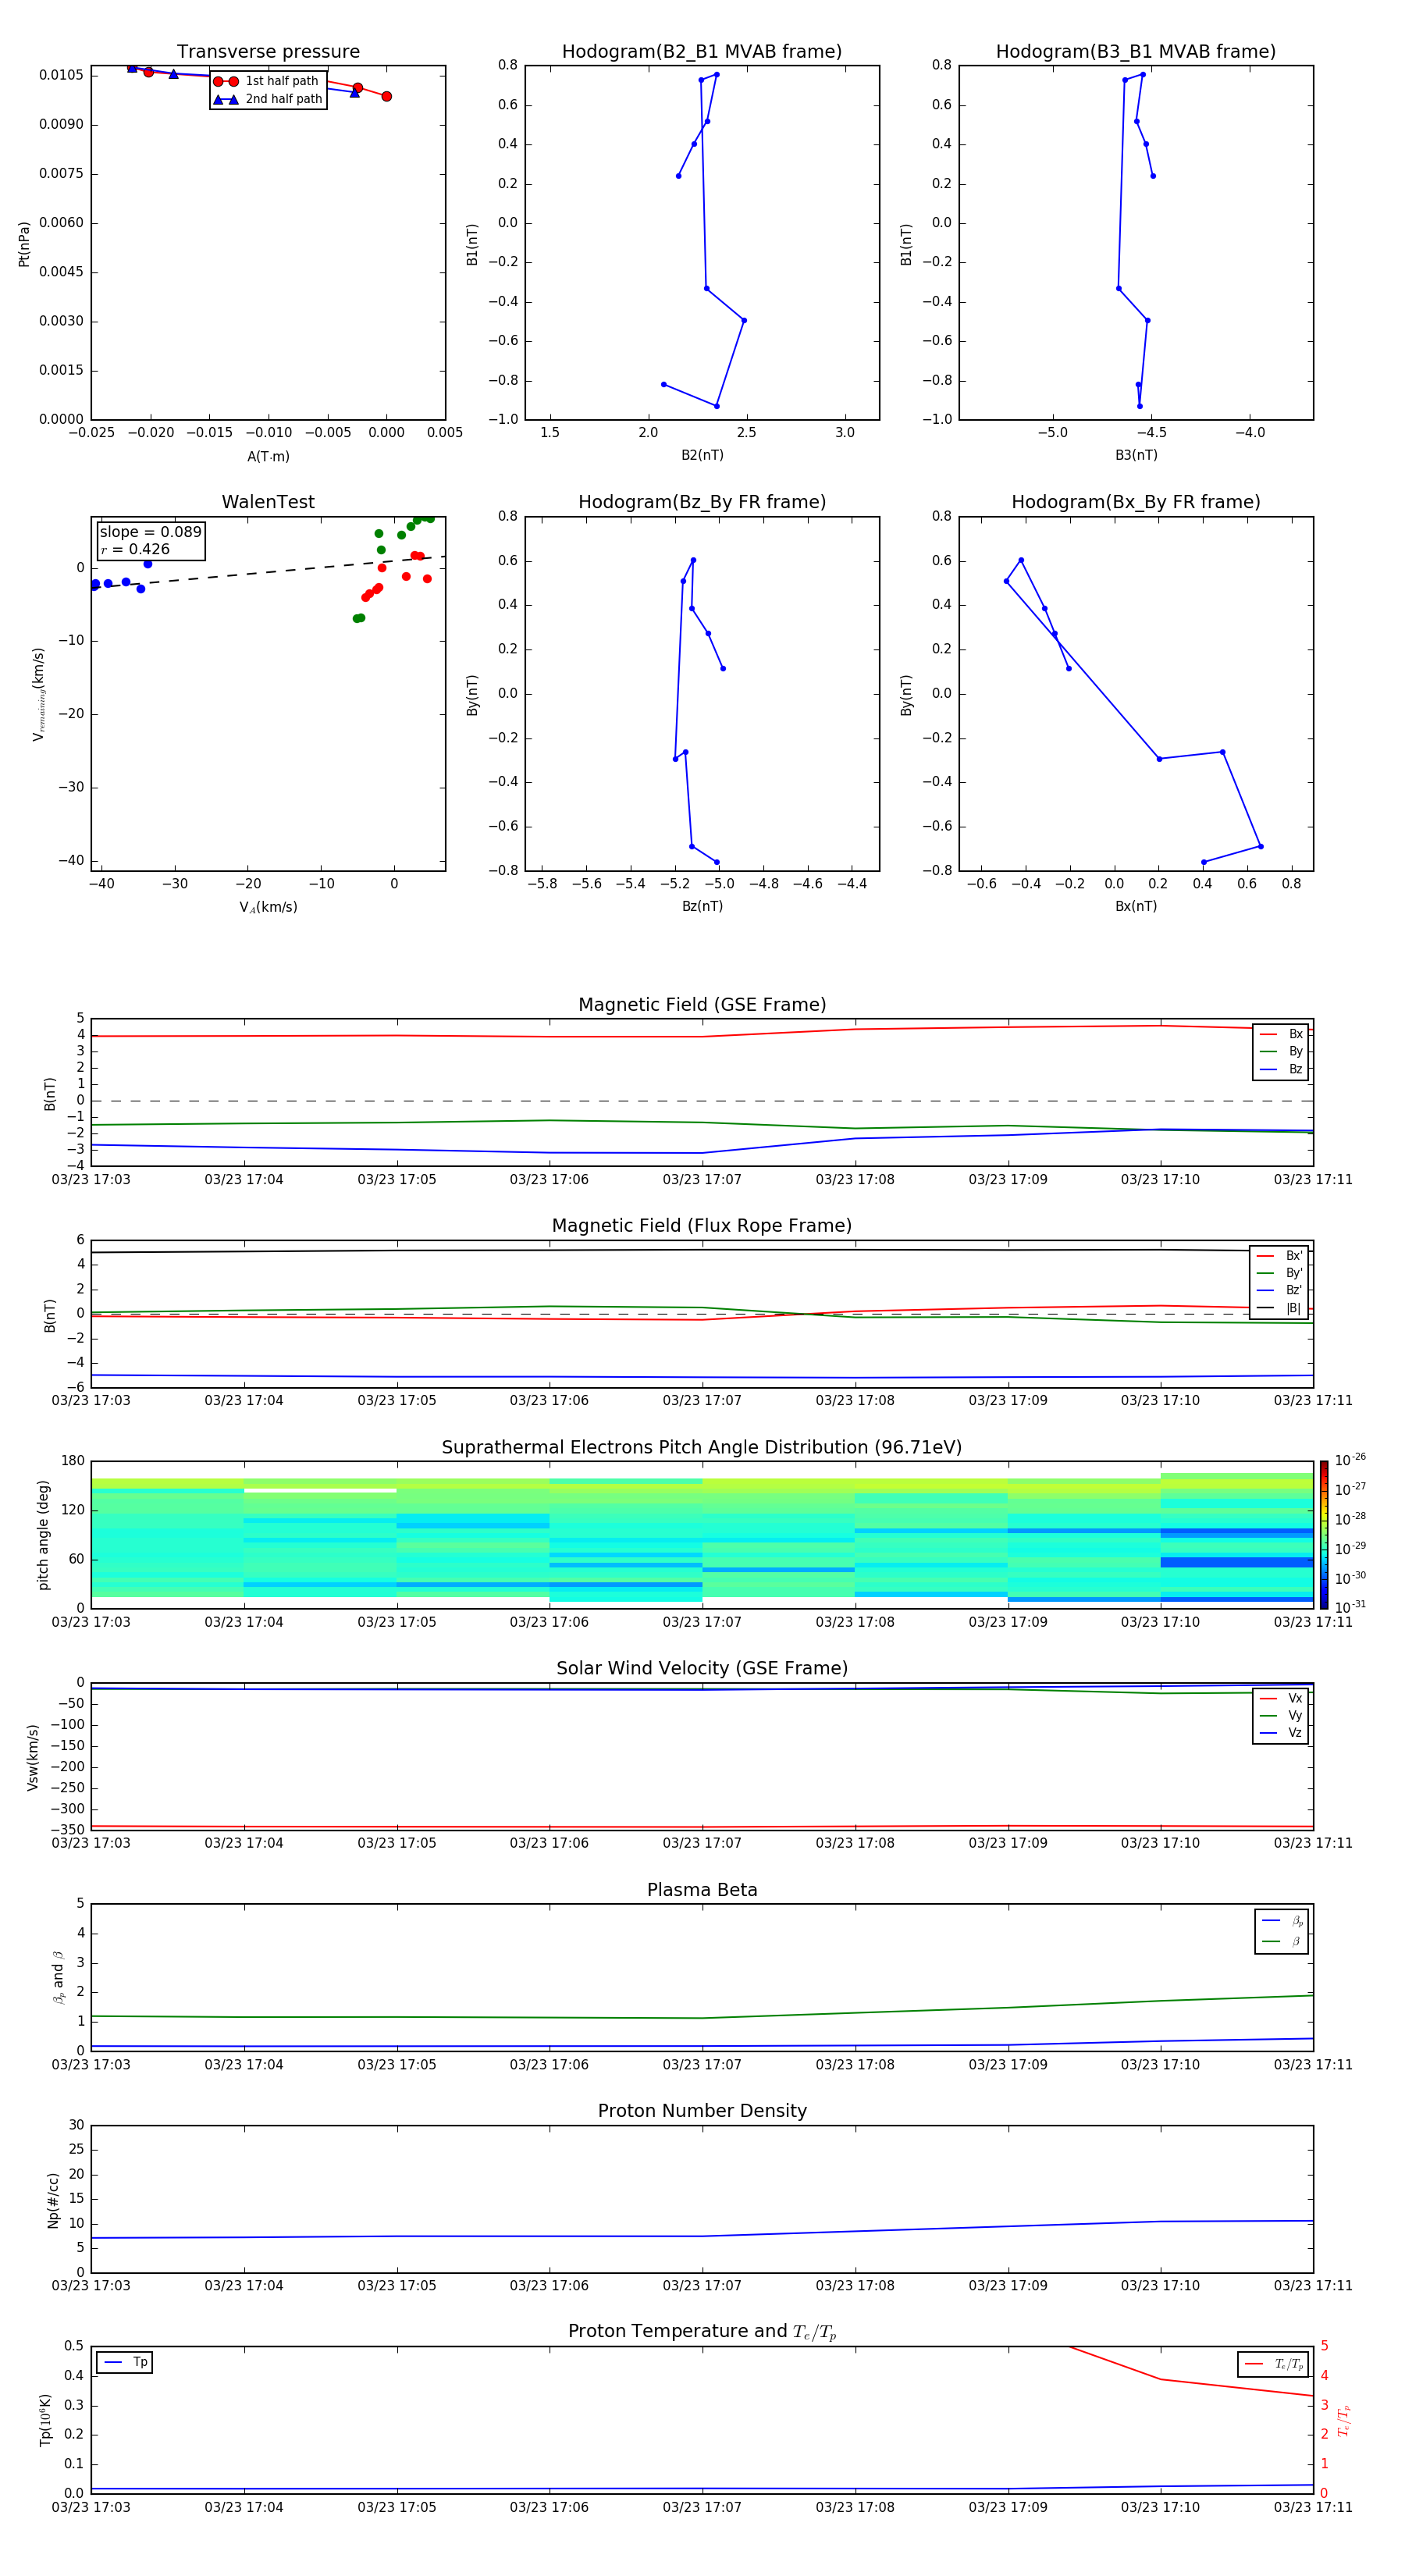Select the βp entry in Plasma Beta legend
The height and width of the screenshot is (2576, 1405).
click(1282, 1921)
